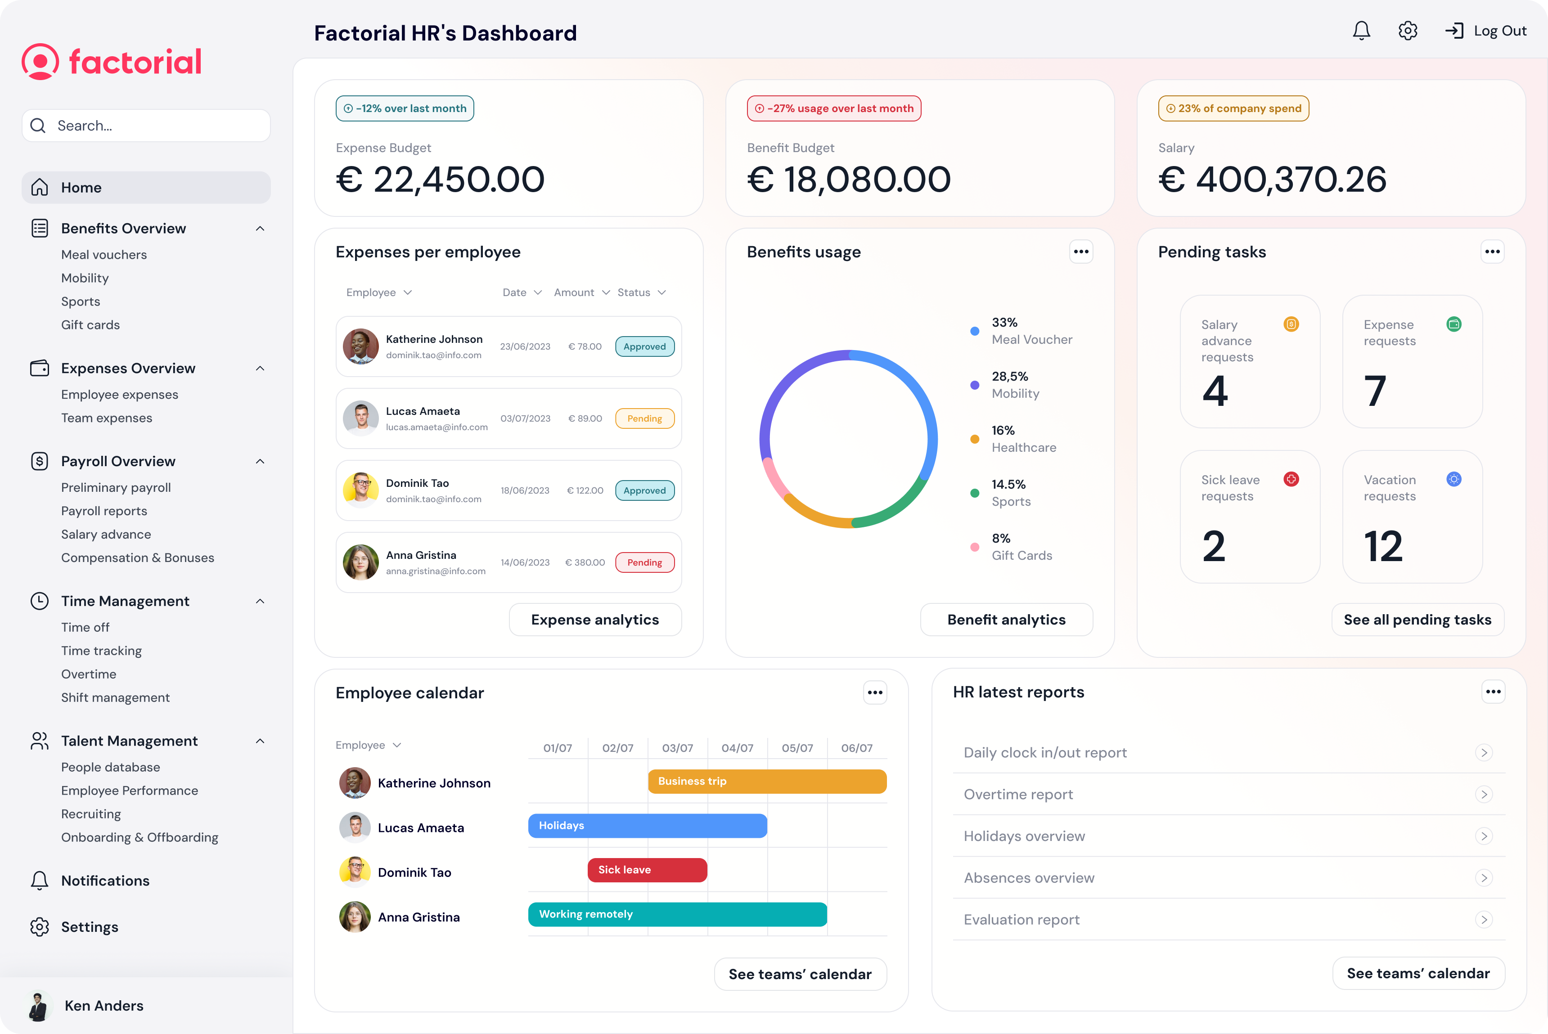
Task: Click the notification bell in the header
Action: coord(1361,31)
